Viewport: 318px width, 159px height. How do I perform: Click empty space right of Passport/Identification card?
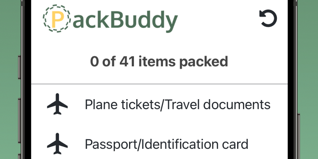[267, 144]
